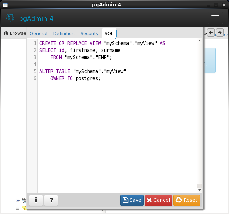Click the window menu icon in title bar
This screenshot has height=214, width=229.
5,5
